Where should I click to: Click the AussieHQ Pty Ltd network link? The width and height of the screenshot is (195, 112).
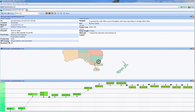pyautogui.click(x=17, y=25)
